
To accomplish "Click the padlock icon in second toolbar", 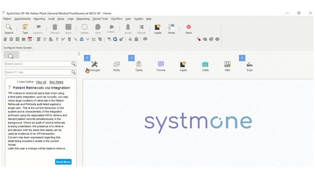I will click(x=136, y=39).
